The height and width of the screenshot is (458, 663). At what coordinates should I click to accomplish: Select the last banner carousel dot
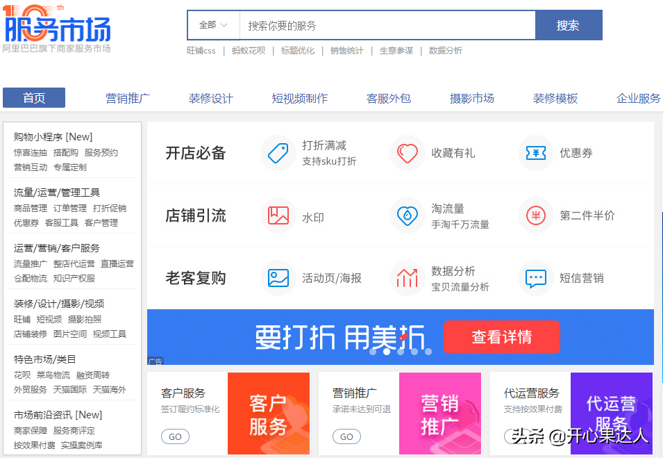click(x=428, y=352)
